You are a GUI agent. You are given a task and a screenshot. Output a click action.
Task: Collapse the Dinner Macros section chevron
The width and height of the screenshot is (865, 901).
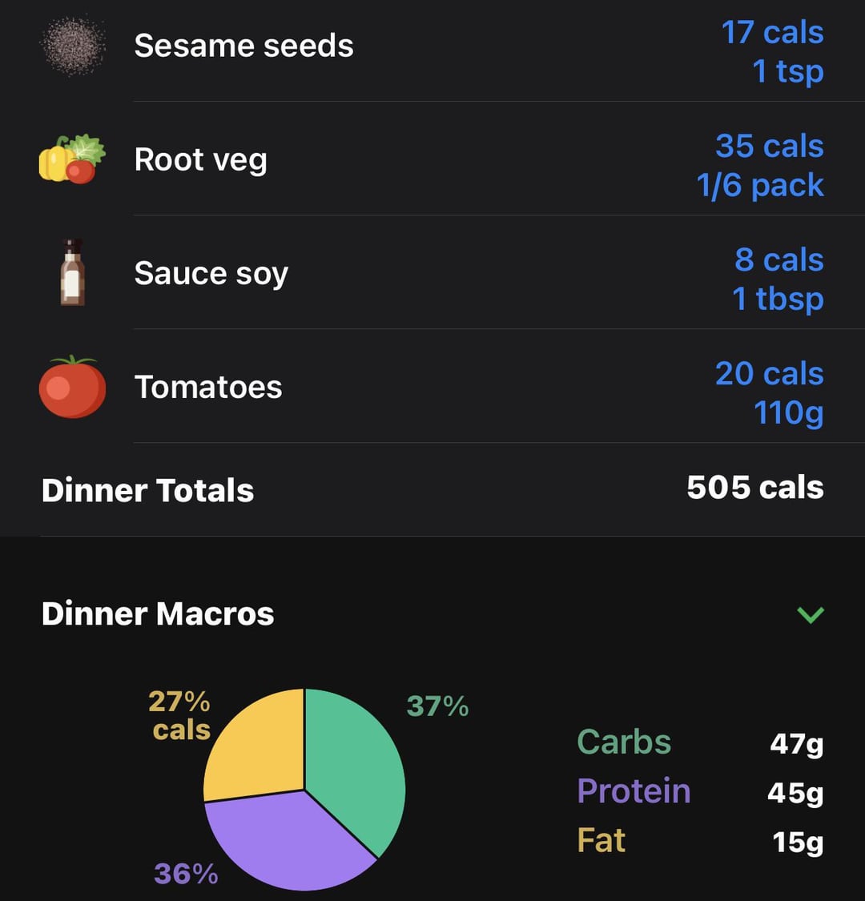click(x=811, y=614)
